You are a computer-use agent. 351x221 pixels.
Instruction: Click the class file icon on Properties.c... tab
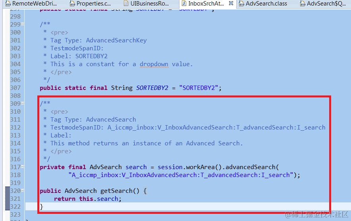(x=72, y=4)
